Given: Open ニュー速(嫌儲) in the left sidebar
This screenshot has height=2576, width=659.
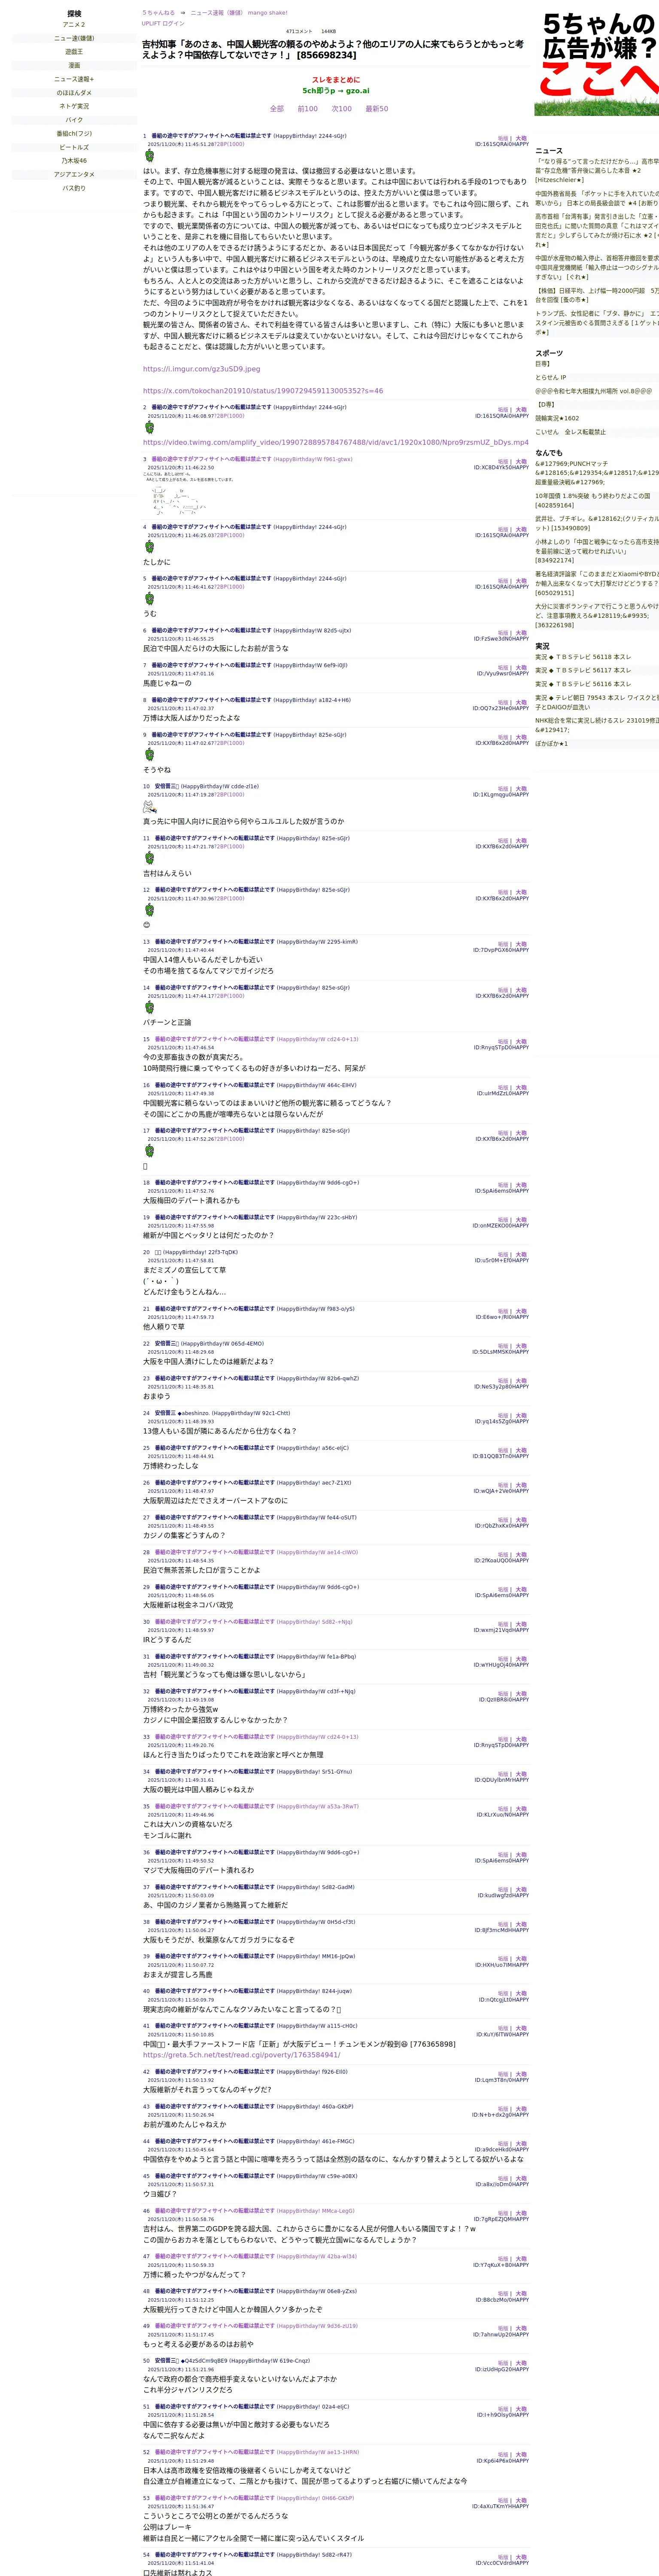Looking at the screenshot, I should click(74, 38).
